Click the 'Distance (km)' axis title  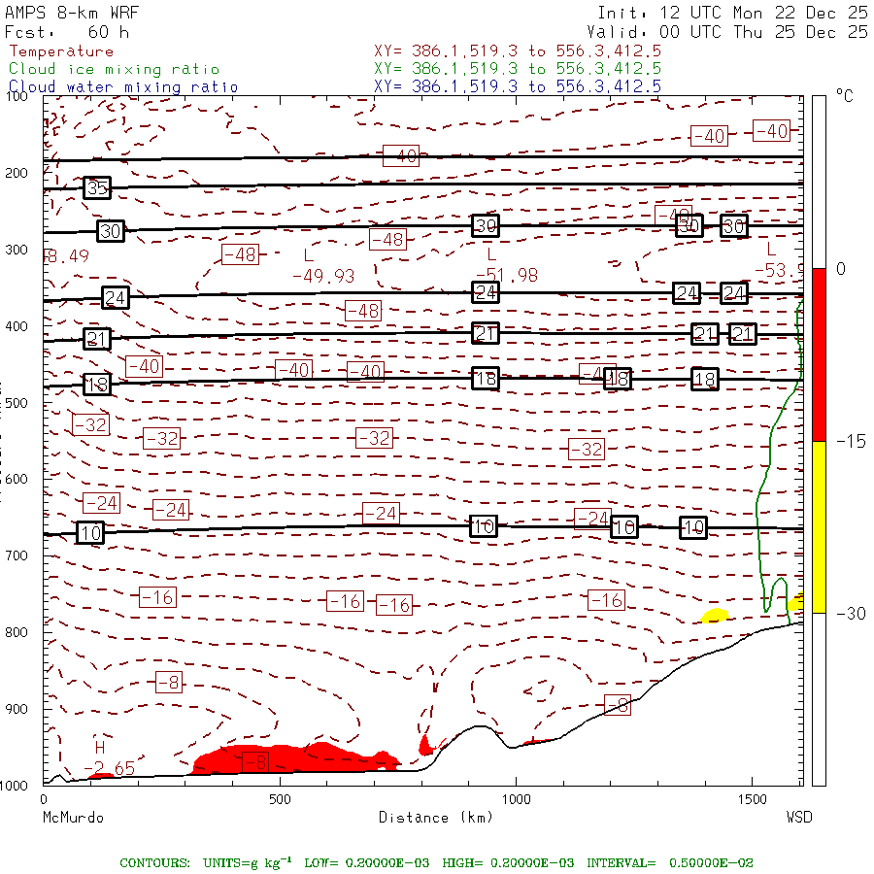pos(436,818)
